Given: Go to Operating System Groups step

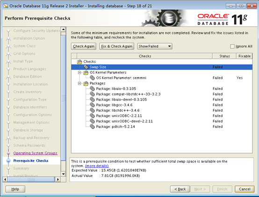Looking at the screenshot, I should [36, 153].
